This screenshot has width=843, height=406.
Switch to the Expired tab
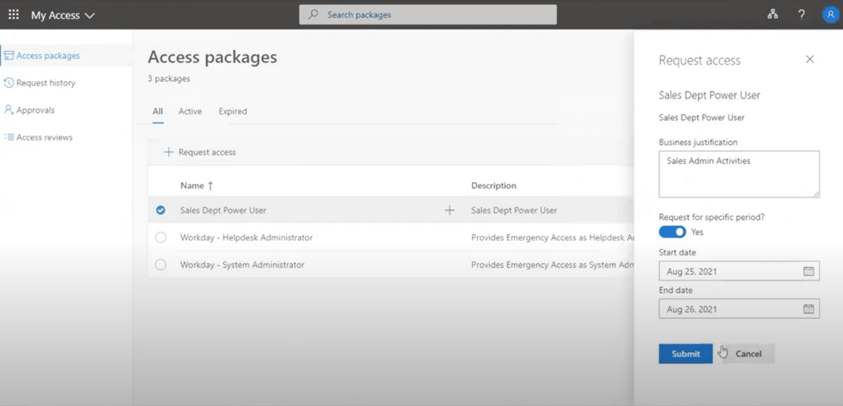[233, 111]
